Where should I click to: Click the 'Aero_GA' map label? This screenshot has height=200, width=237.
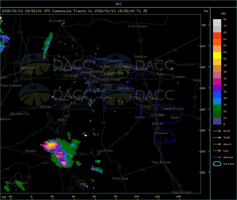click(x=157, y=124)
